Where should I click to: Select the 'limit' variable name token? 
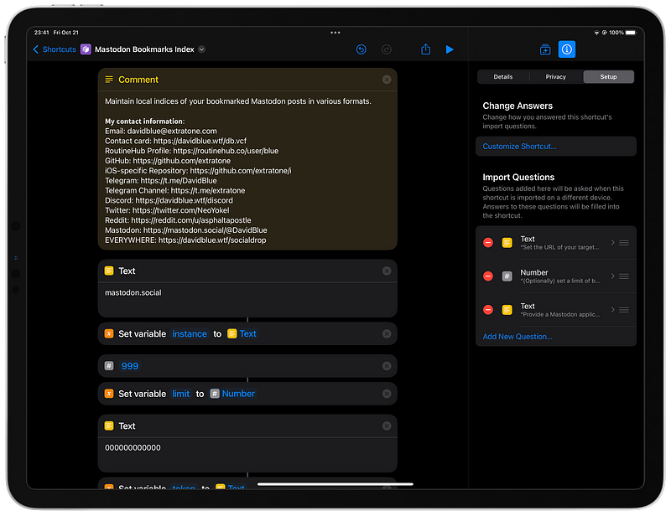click(180, 394)
